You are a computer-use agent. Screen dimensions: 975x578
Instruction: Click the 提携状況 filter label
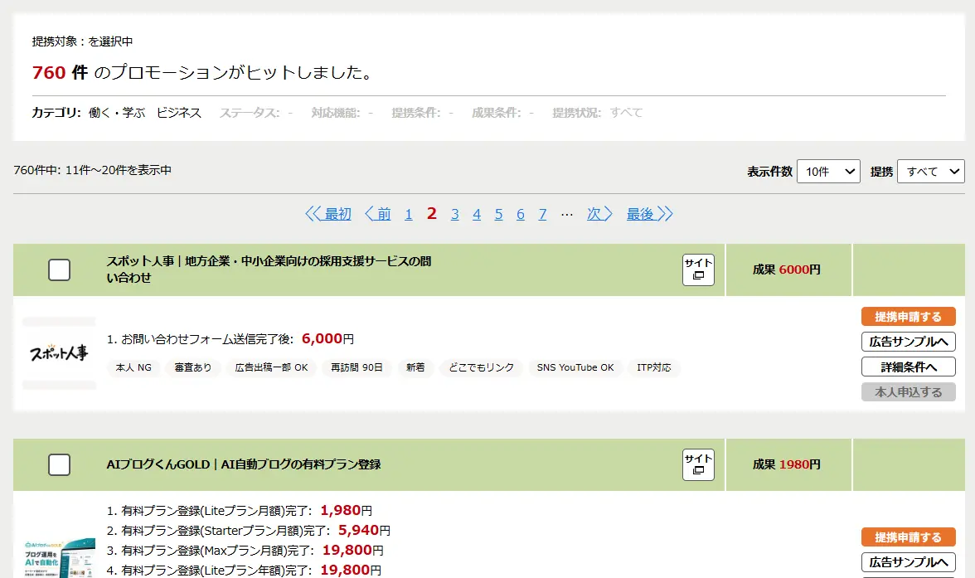575,113
